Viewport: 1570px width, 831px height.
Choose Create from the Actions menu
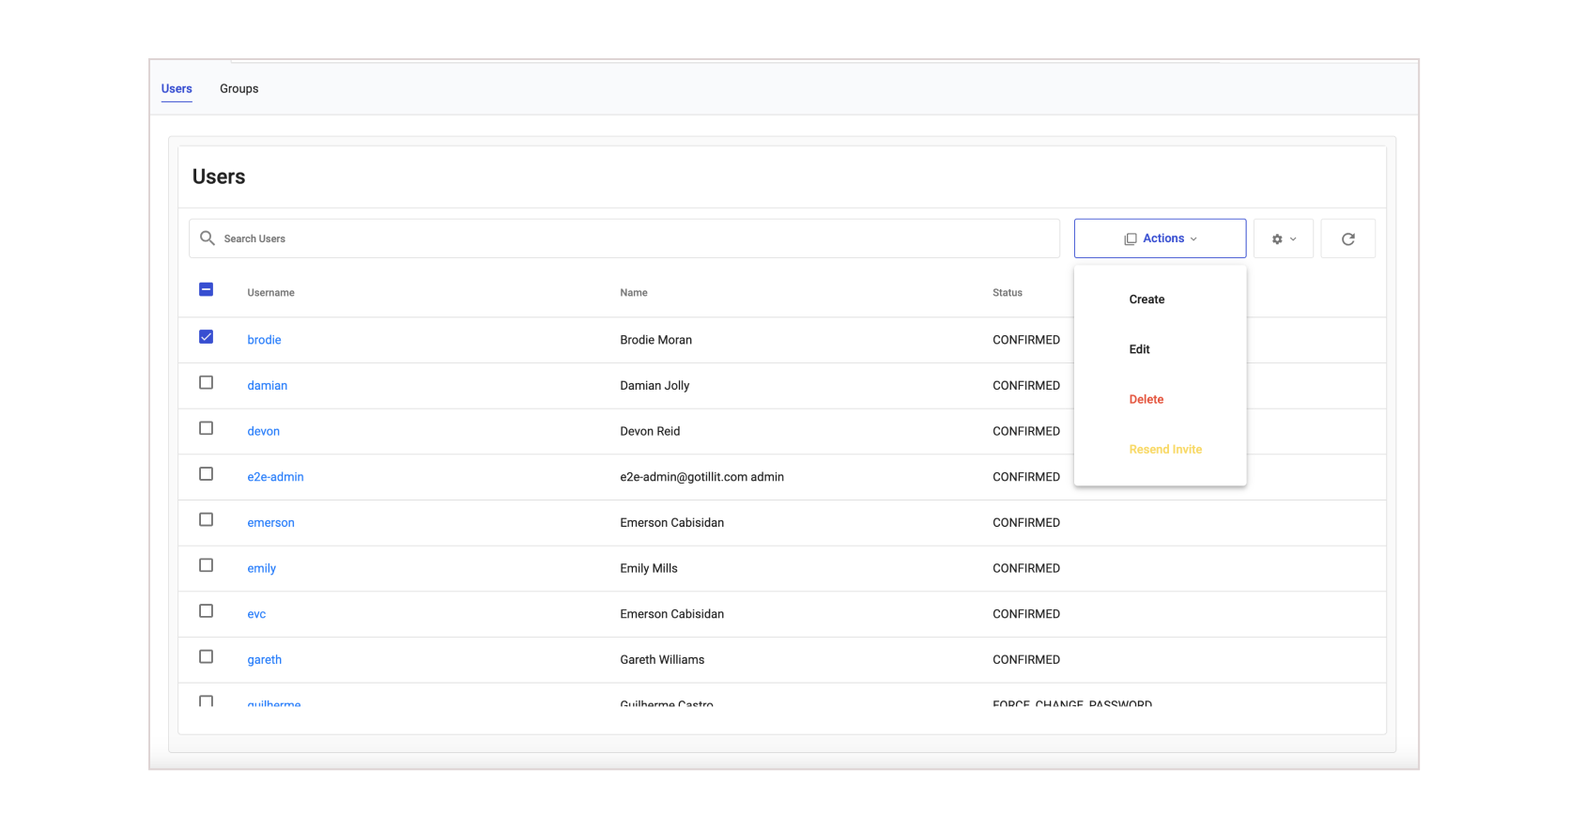tap(1147, 300)
